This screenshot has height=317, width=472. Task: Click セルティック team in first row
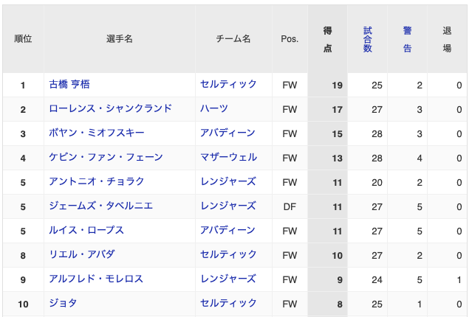pos(228,85)
